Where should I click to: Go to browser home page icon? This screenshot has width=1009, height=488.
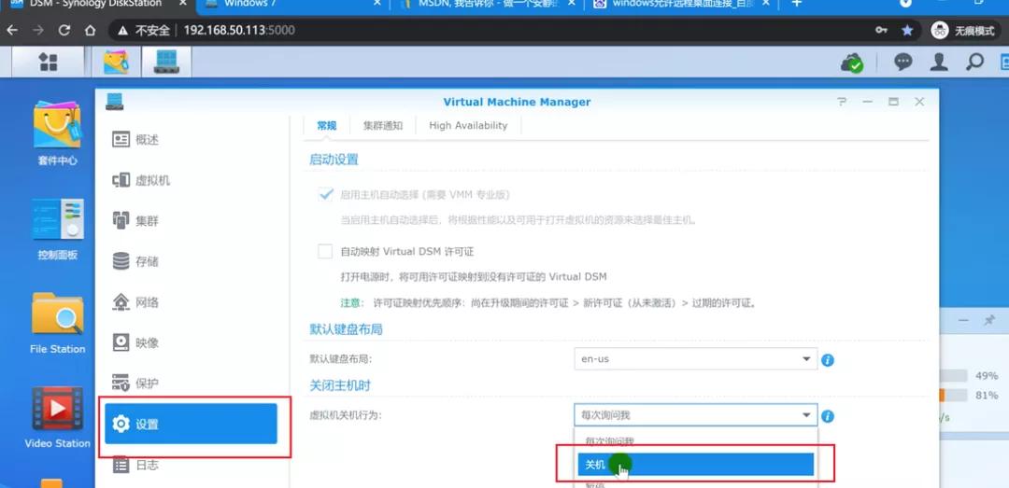[90, 30]
